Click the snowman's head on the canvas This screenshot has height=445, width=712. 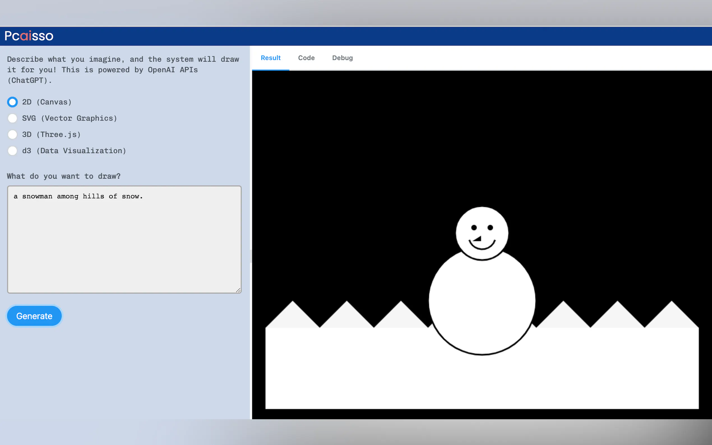[x=482, y=218]
